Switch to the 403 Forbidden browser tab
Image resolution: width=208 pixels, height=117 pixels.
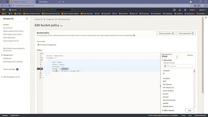pyautogui.click(x=48, y=2)
